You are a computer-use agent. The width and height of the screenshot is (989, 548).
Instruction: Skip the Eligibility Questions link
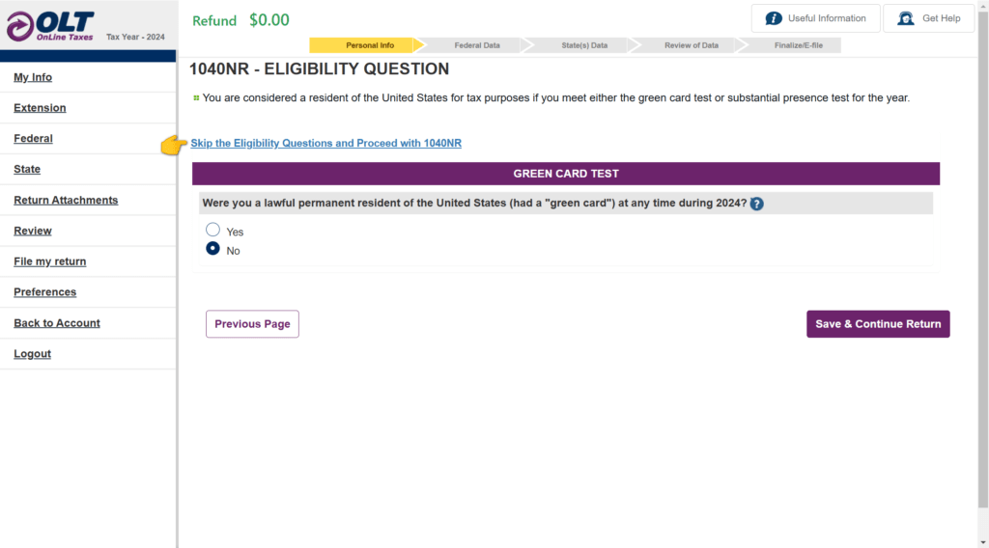[x=326, y=143]
